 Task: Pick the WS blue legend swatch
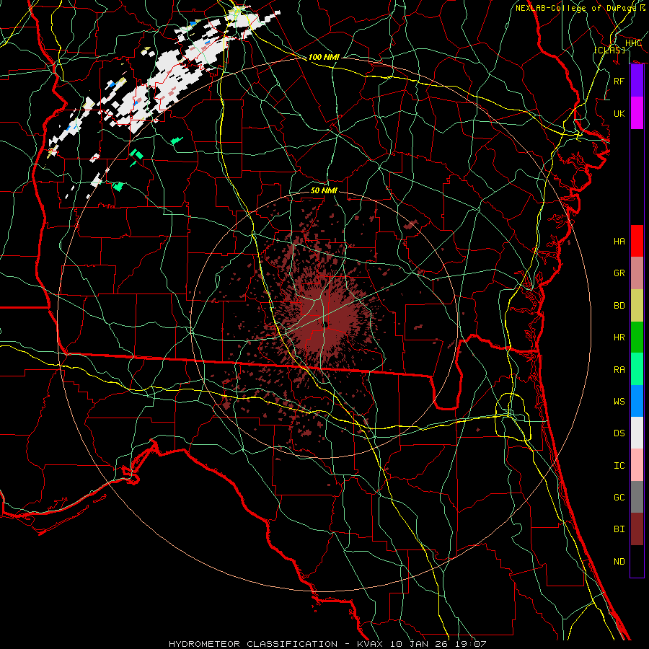[637, 401]
